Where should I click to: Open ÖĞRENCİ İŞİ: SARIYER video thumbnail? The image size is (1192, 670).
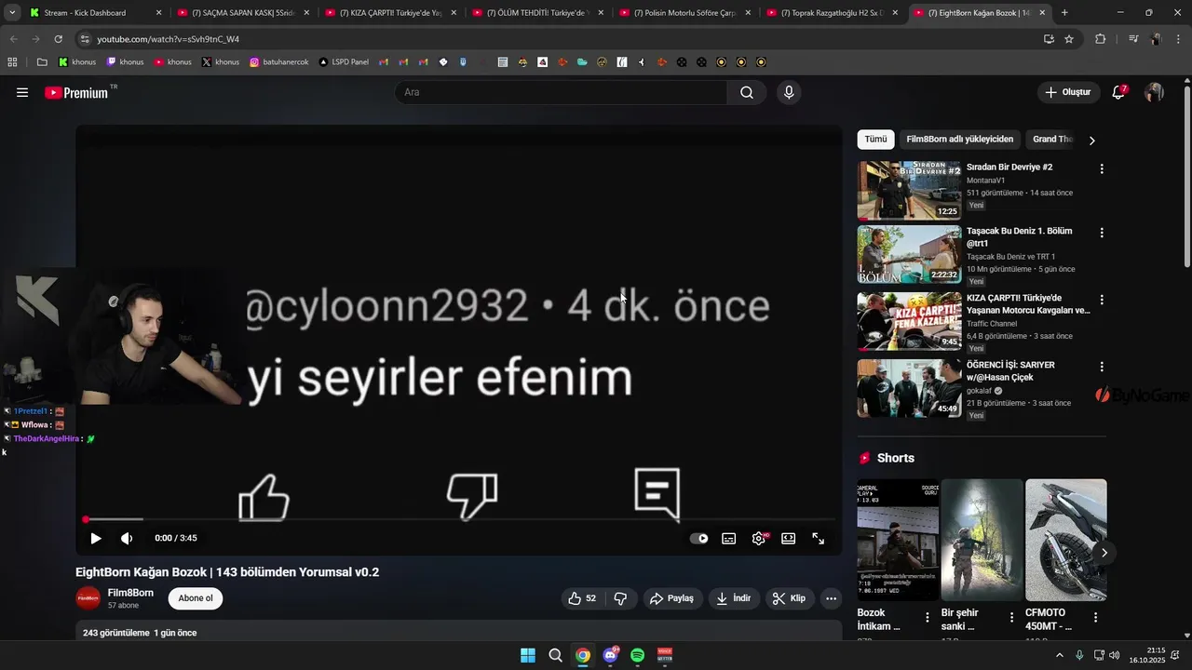(x=909, y=388)
